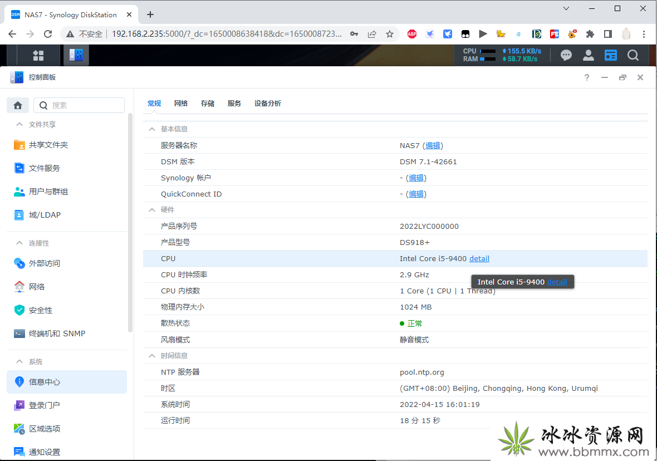Image resolution: width=657 pixels, height=461 pixels.
Task: Open External Access (外部访问) in sidebar
Action: 67,263
